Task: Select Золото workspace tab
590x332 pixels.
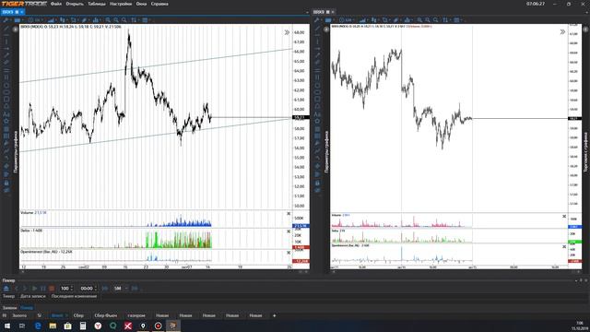Action: pyautogui.click(x=19, y=315)
